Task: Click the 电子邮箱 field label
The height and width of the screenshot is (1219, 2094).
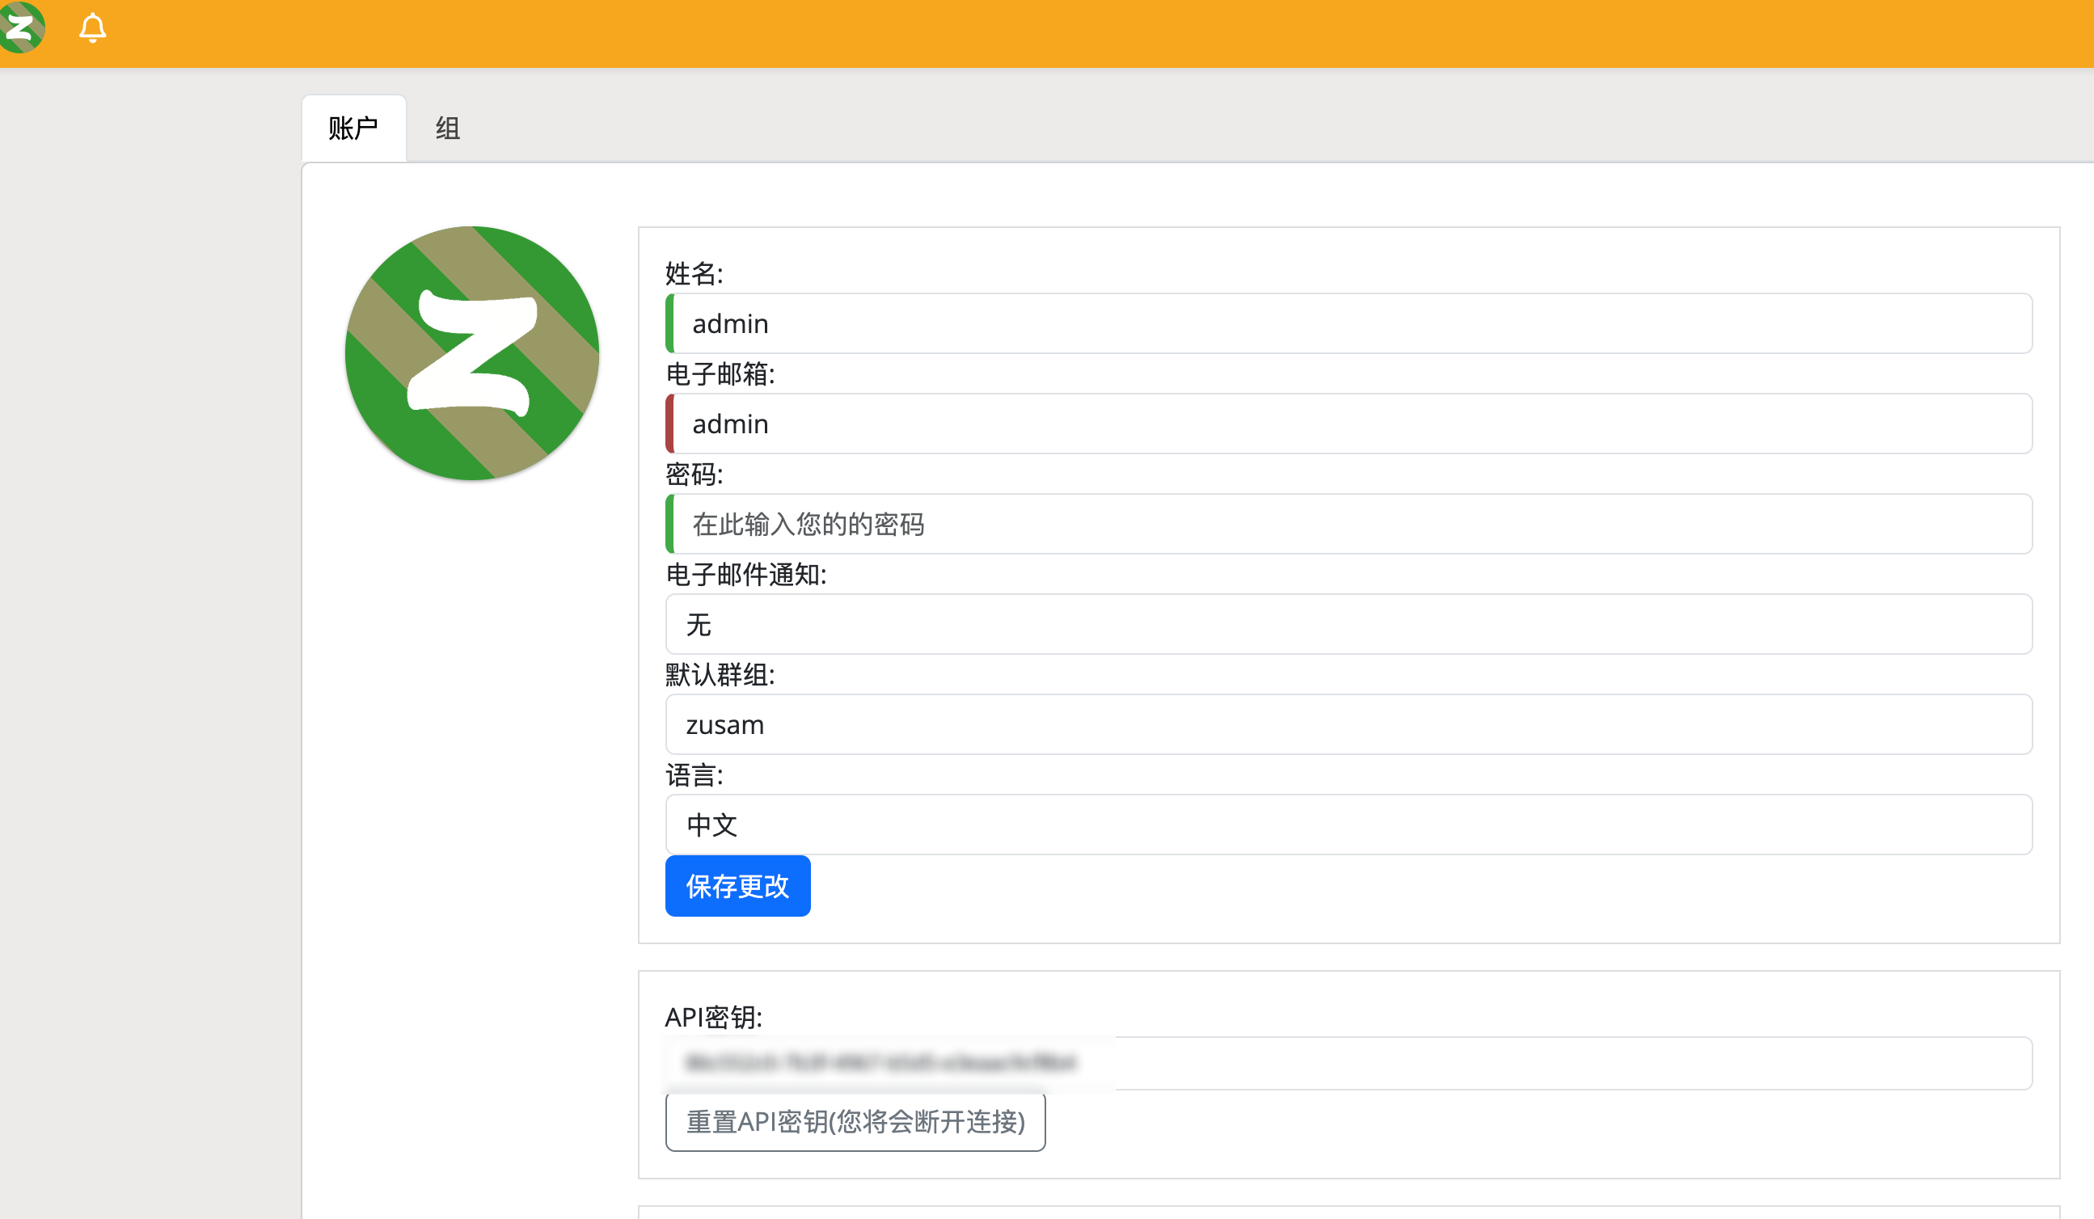Action: pyautogui.click(x=720, y=374)
